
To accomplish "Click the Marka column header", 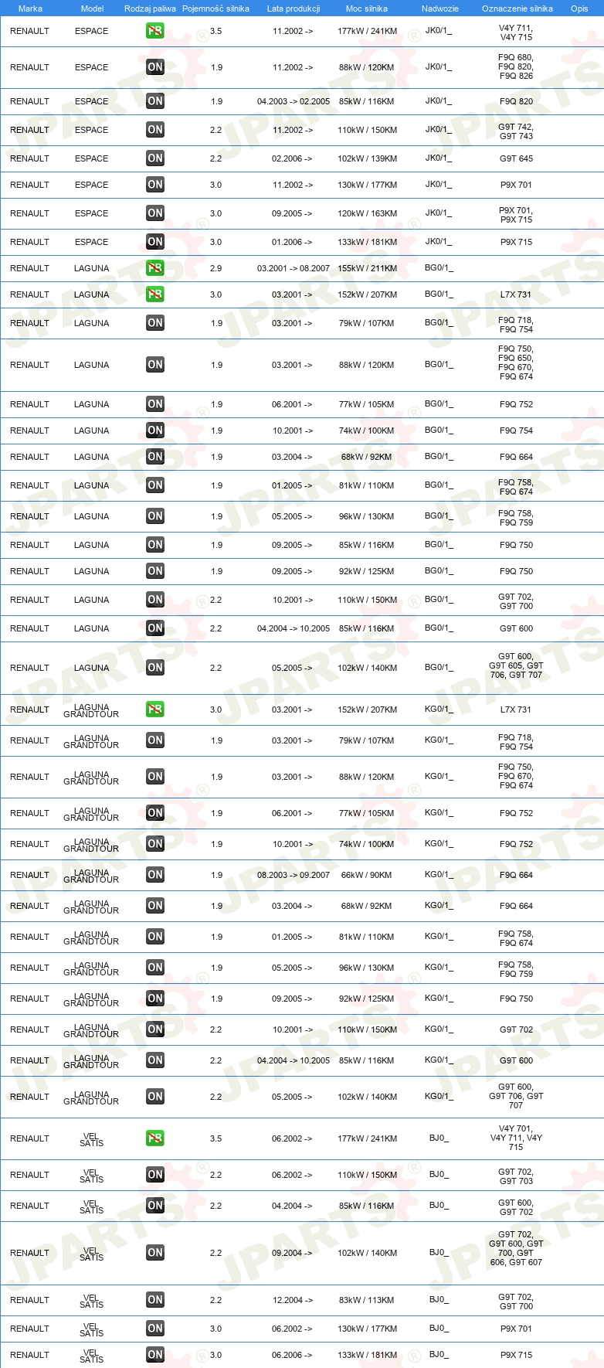I will (x=30, y=9).
